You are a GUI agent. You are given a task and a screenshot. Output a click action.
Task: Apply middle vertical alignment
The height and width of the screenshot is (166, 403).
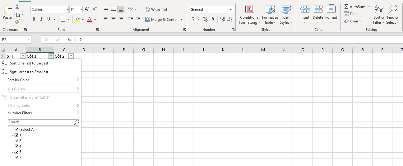point(113,9)
